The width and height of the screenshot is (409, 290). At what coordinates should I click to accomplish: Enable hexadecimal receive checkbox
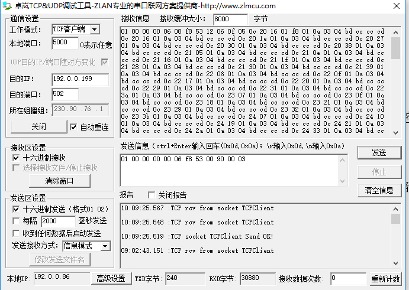point(16,158)
